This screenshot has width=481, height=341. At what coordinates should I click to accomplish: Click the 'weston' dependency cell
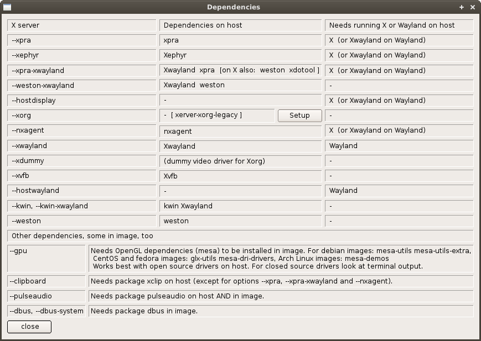pyautogui.click(x=240, y=221)
